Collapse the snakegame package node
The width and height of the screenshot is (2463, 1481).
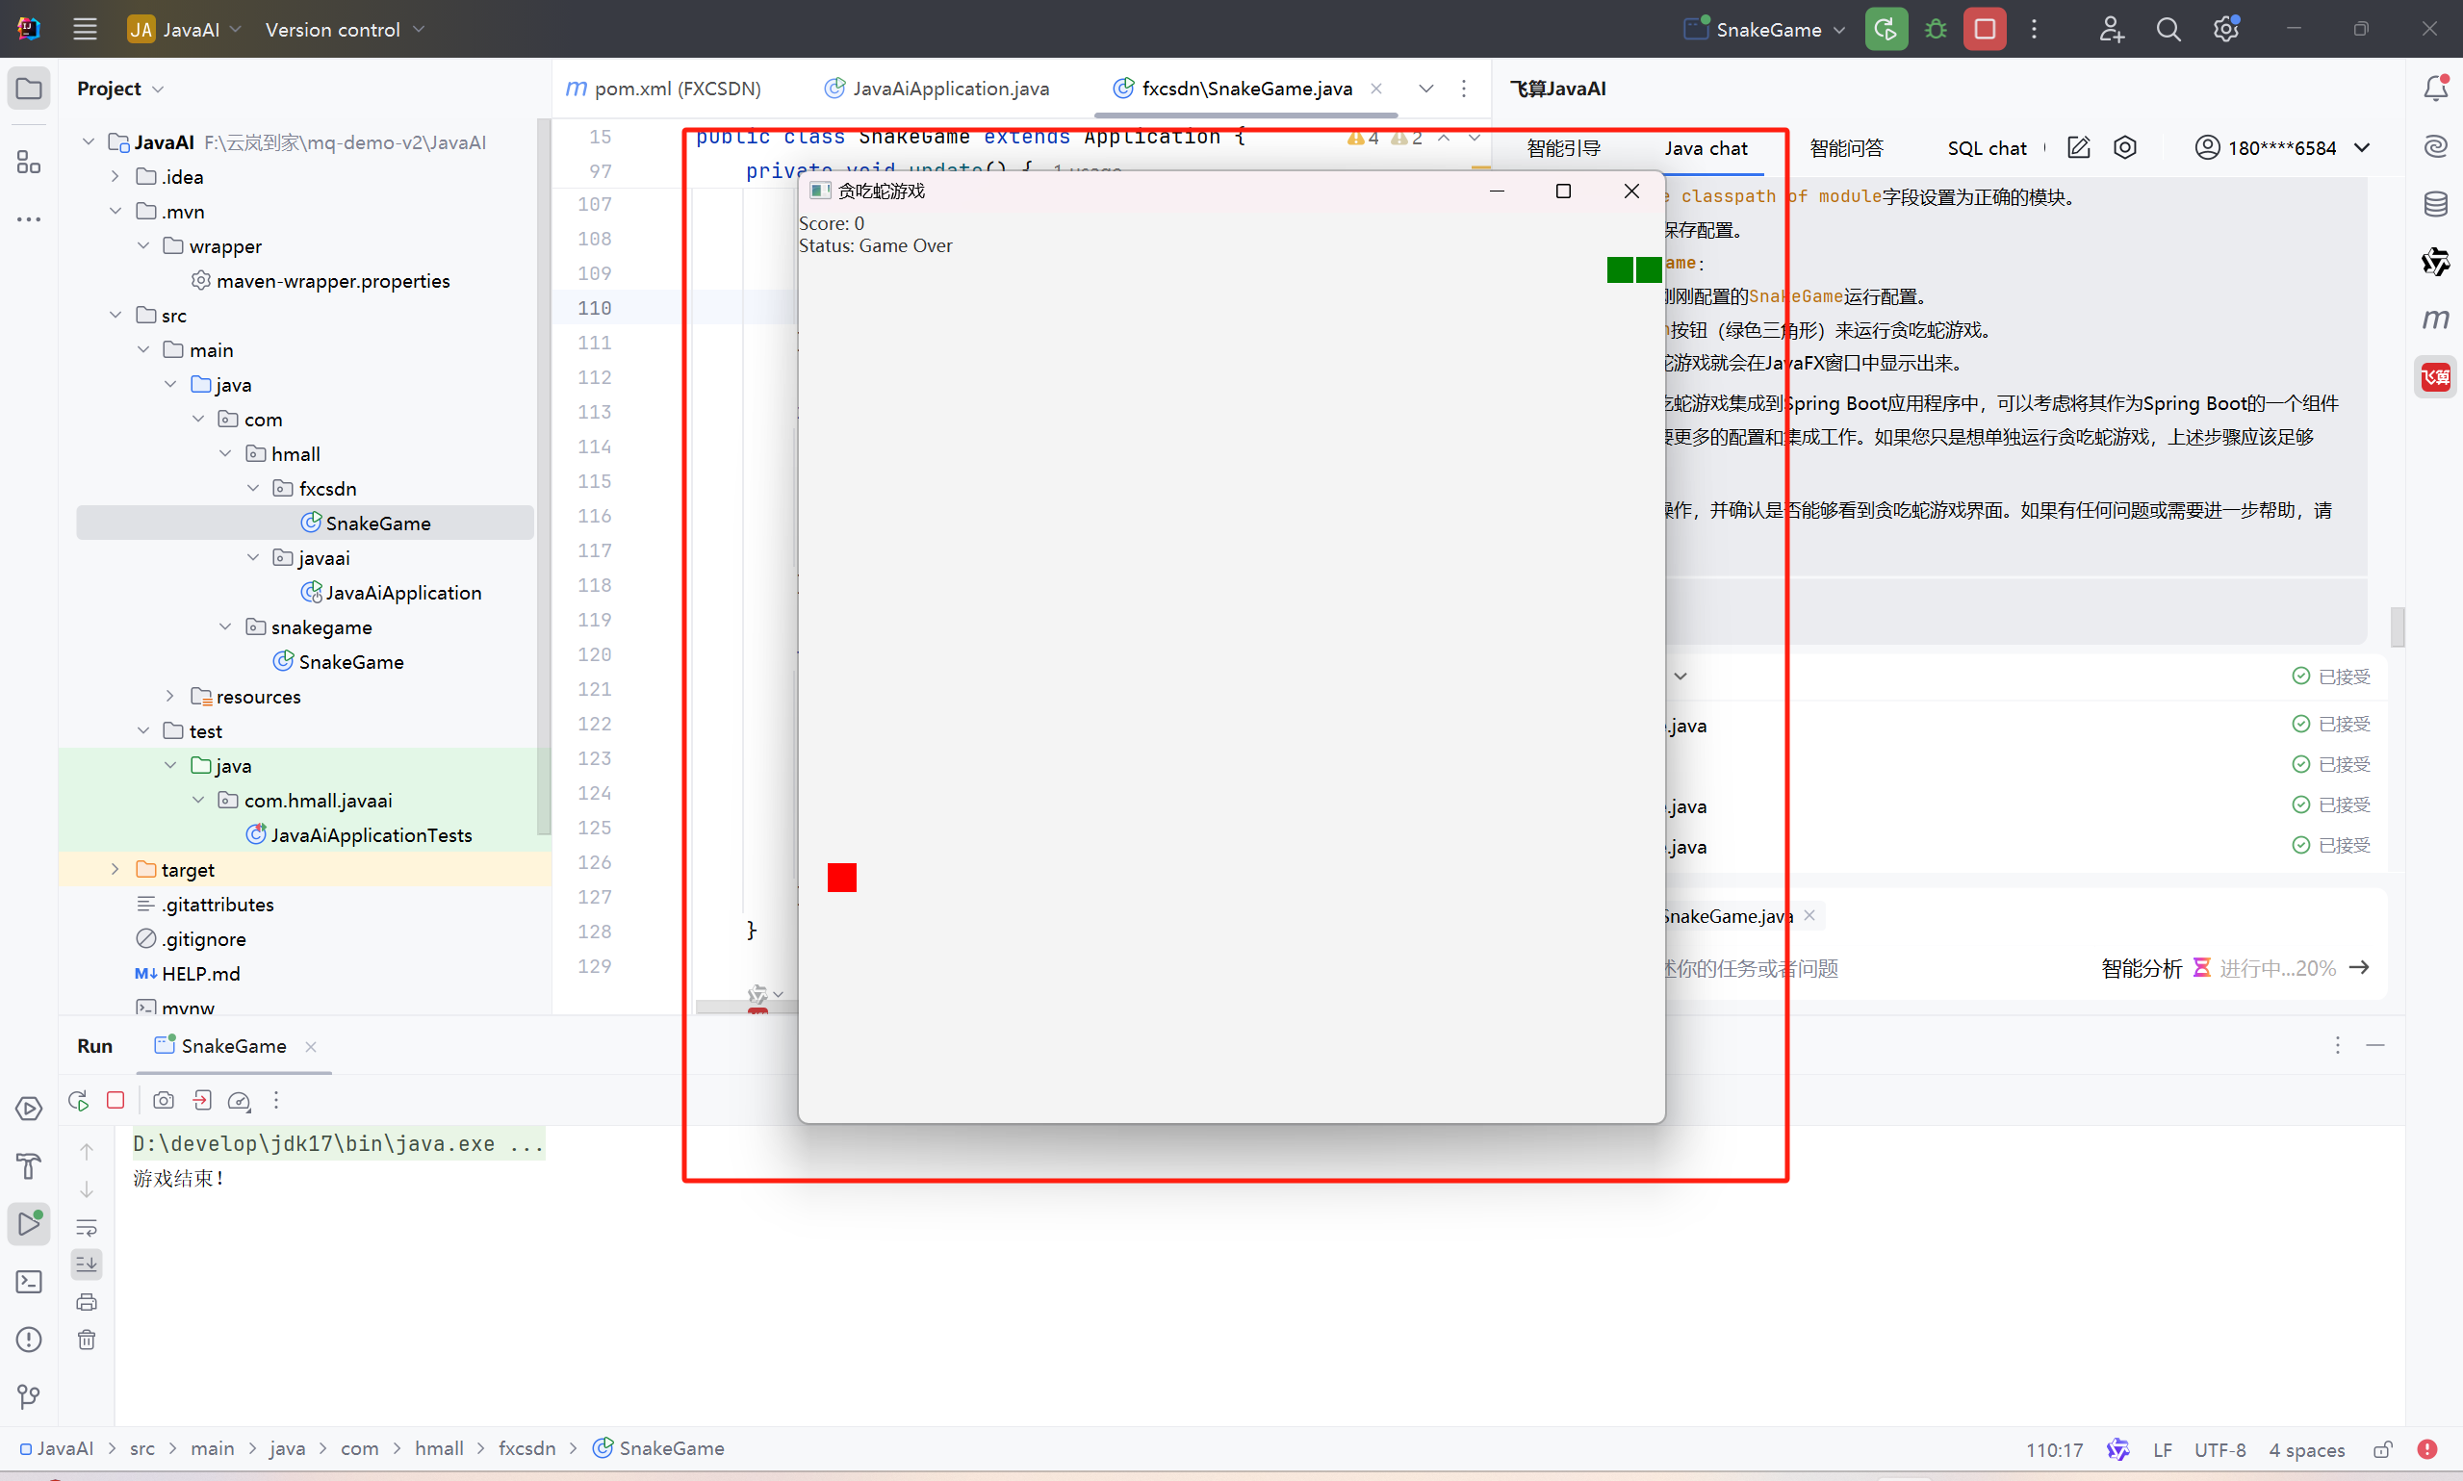225,626
